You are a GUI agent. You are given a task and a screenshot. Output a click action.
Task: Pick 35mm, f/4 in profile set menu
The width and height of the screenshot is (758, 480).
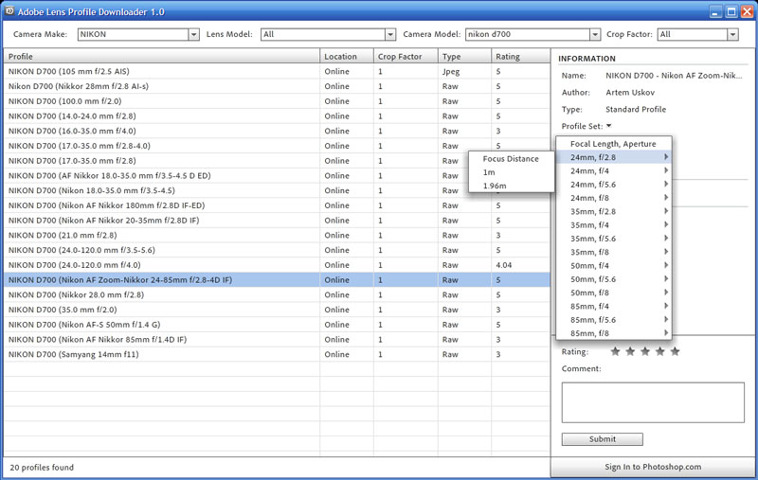614,224
